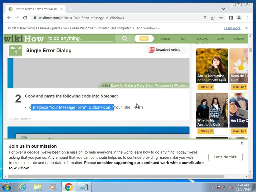Open the Google search icon in the address bar

[x=205, y=18]
